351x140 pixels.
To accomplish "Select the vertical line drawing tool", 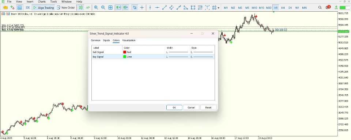I will pyautogui.click(x=150, y=8).
